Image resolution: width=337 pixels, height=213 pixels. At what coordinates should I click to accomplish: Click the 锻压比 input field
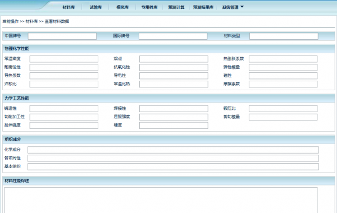(x=283, y=109)
